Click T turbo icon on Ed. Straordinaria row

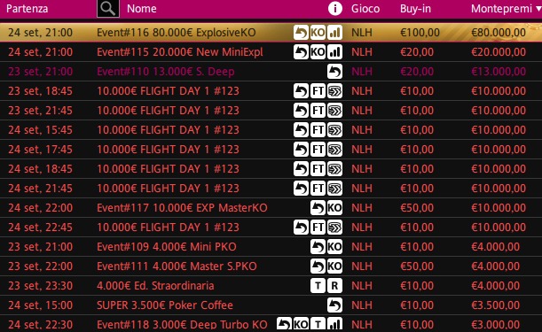318,286
